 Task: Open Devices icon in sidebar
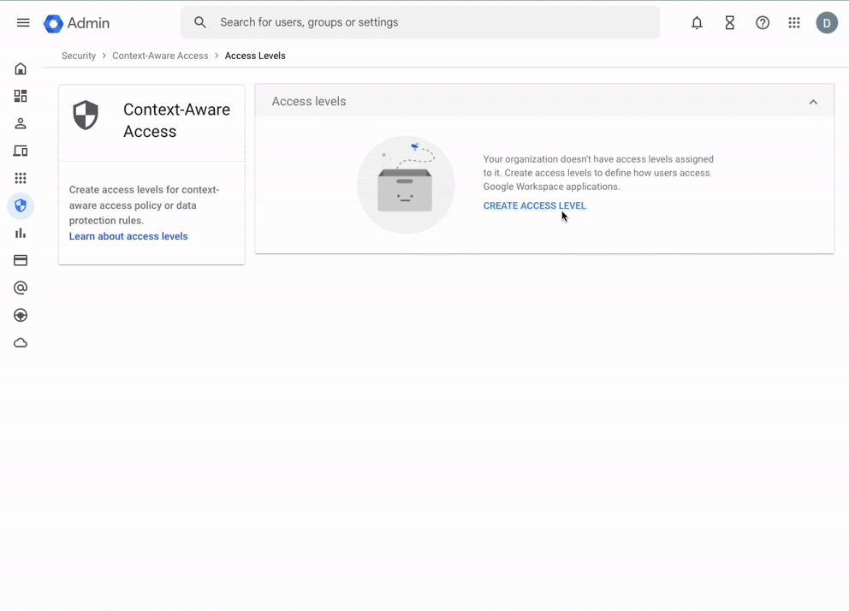(x=21, y=151)
